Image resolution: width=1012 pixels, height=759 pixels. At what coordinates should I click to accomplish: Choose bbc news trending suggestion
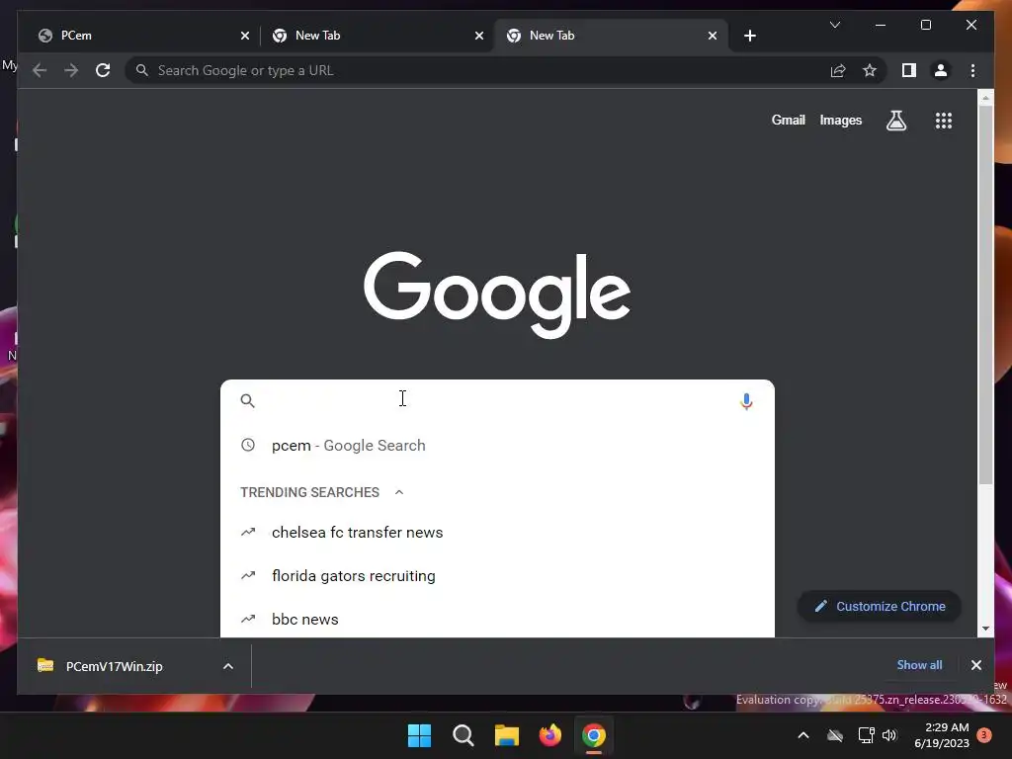497,619
